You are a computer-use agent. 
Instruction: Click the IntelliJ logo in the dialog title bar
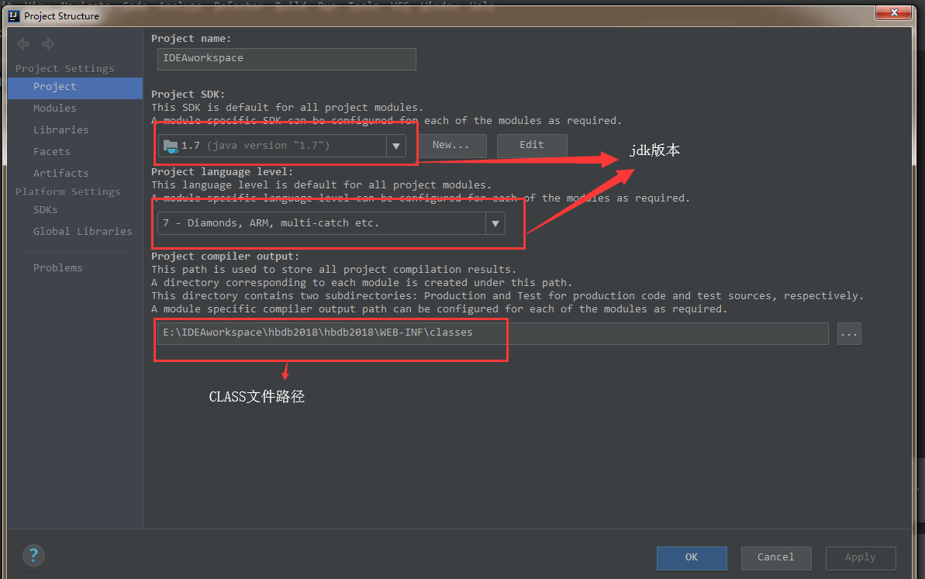point(13,16)
